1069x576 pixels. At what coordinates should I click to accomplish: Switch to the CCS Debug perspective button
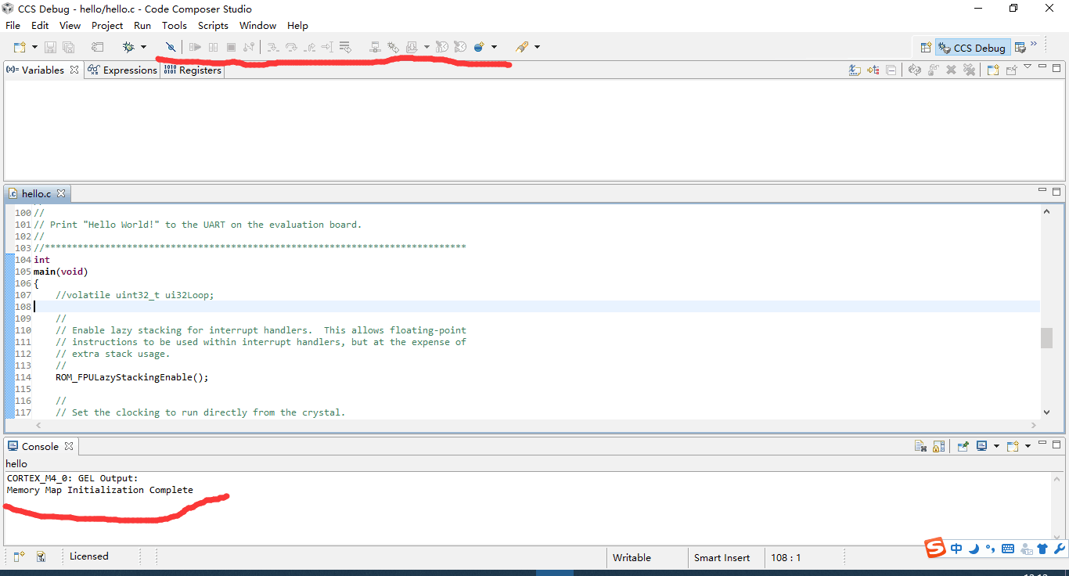pos(972,48)
